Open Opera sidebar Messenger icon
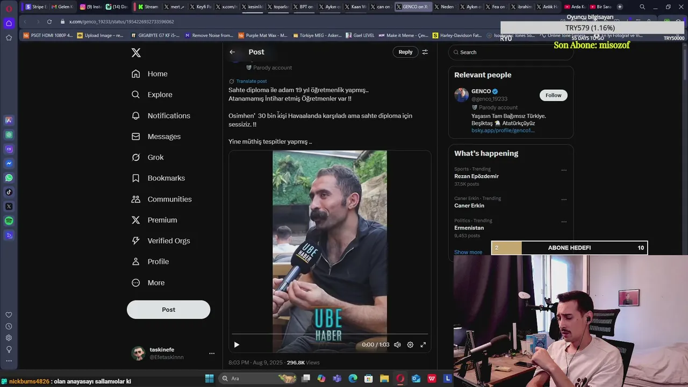688x387 pixels. [x=9, y=163]
